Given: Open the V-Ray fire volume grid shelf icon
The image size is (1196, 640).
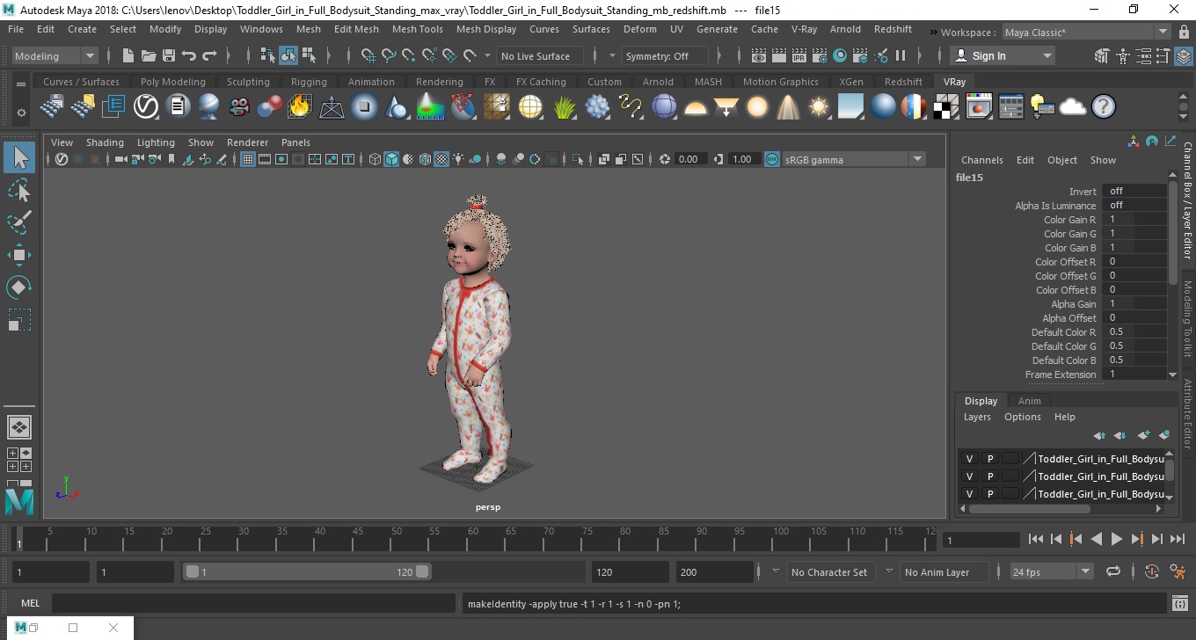Looking at the screenshot, I should coord(299,107).
